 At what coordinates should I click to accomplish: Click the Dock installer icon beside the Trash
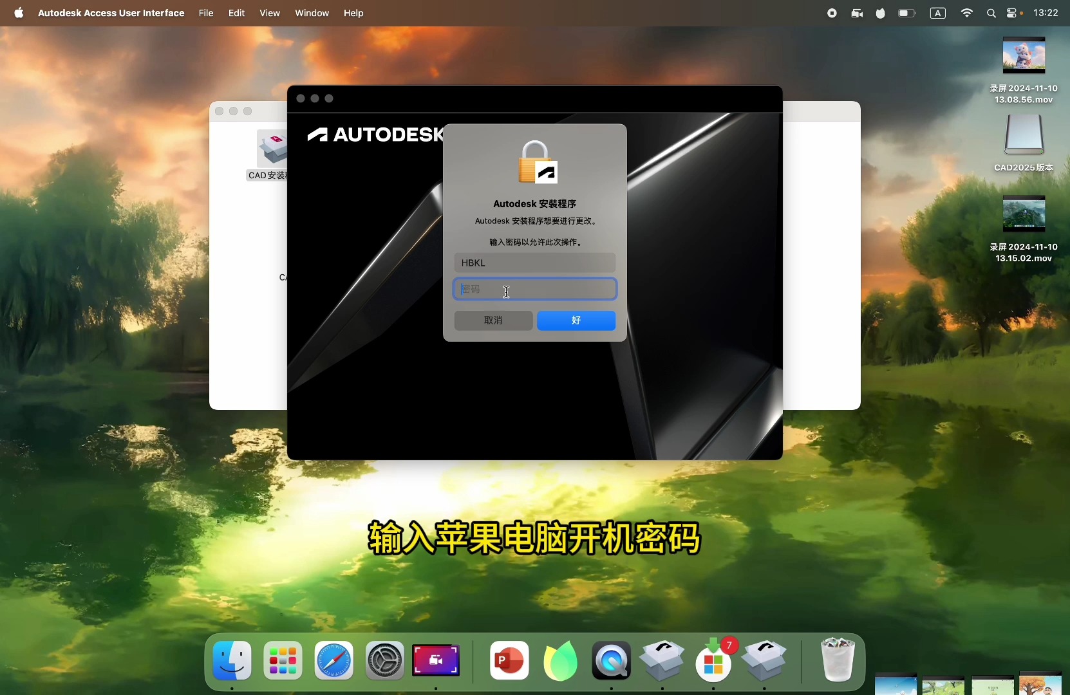(765, 661)
